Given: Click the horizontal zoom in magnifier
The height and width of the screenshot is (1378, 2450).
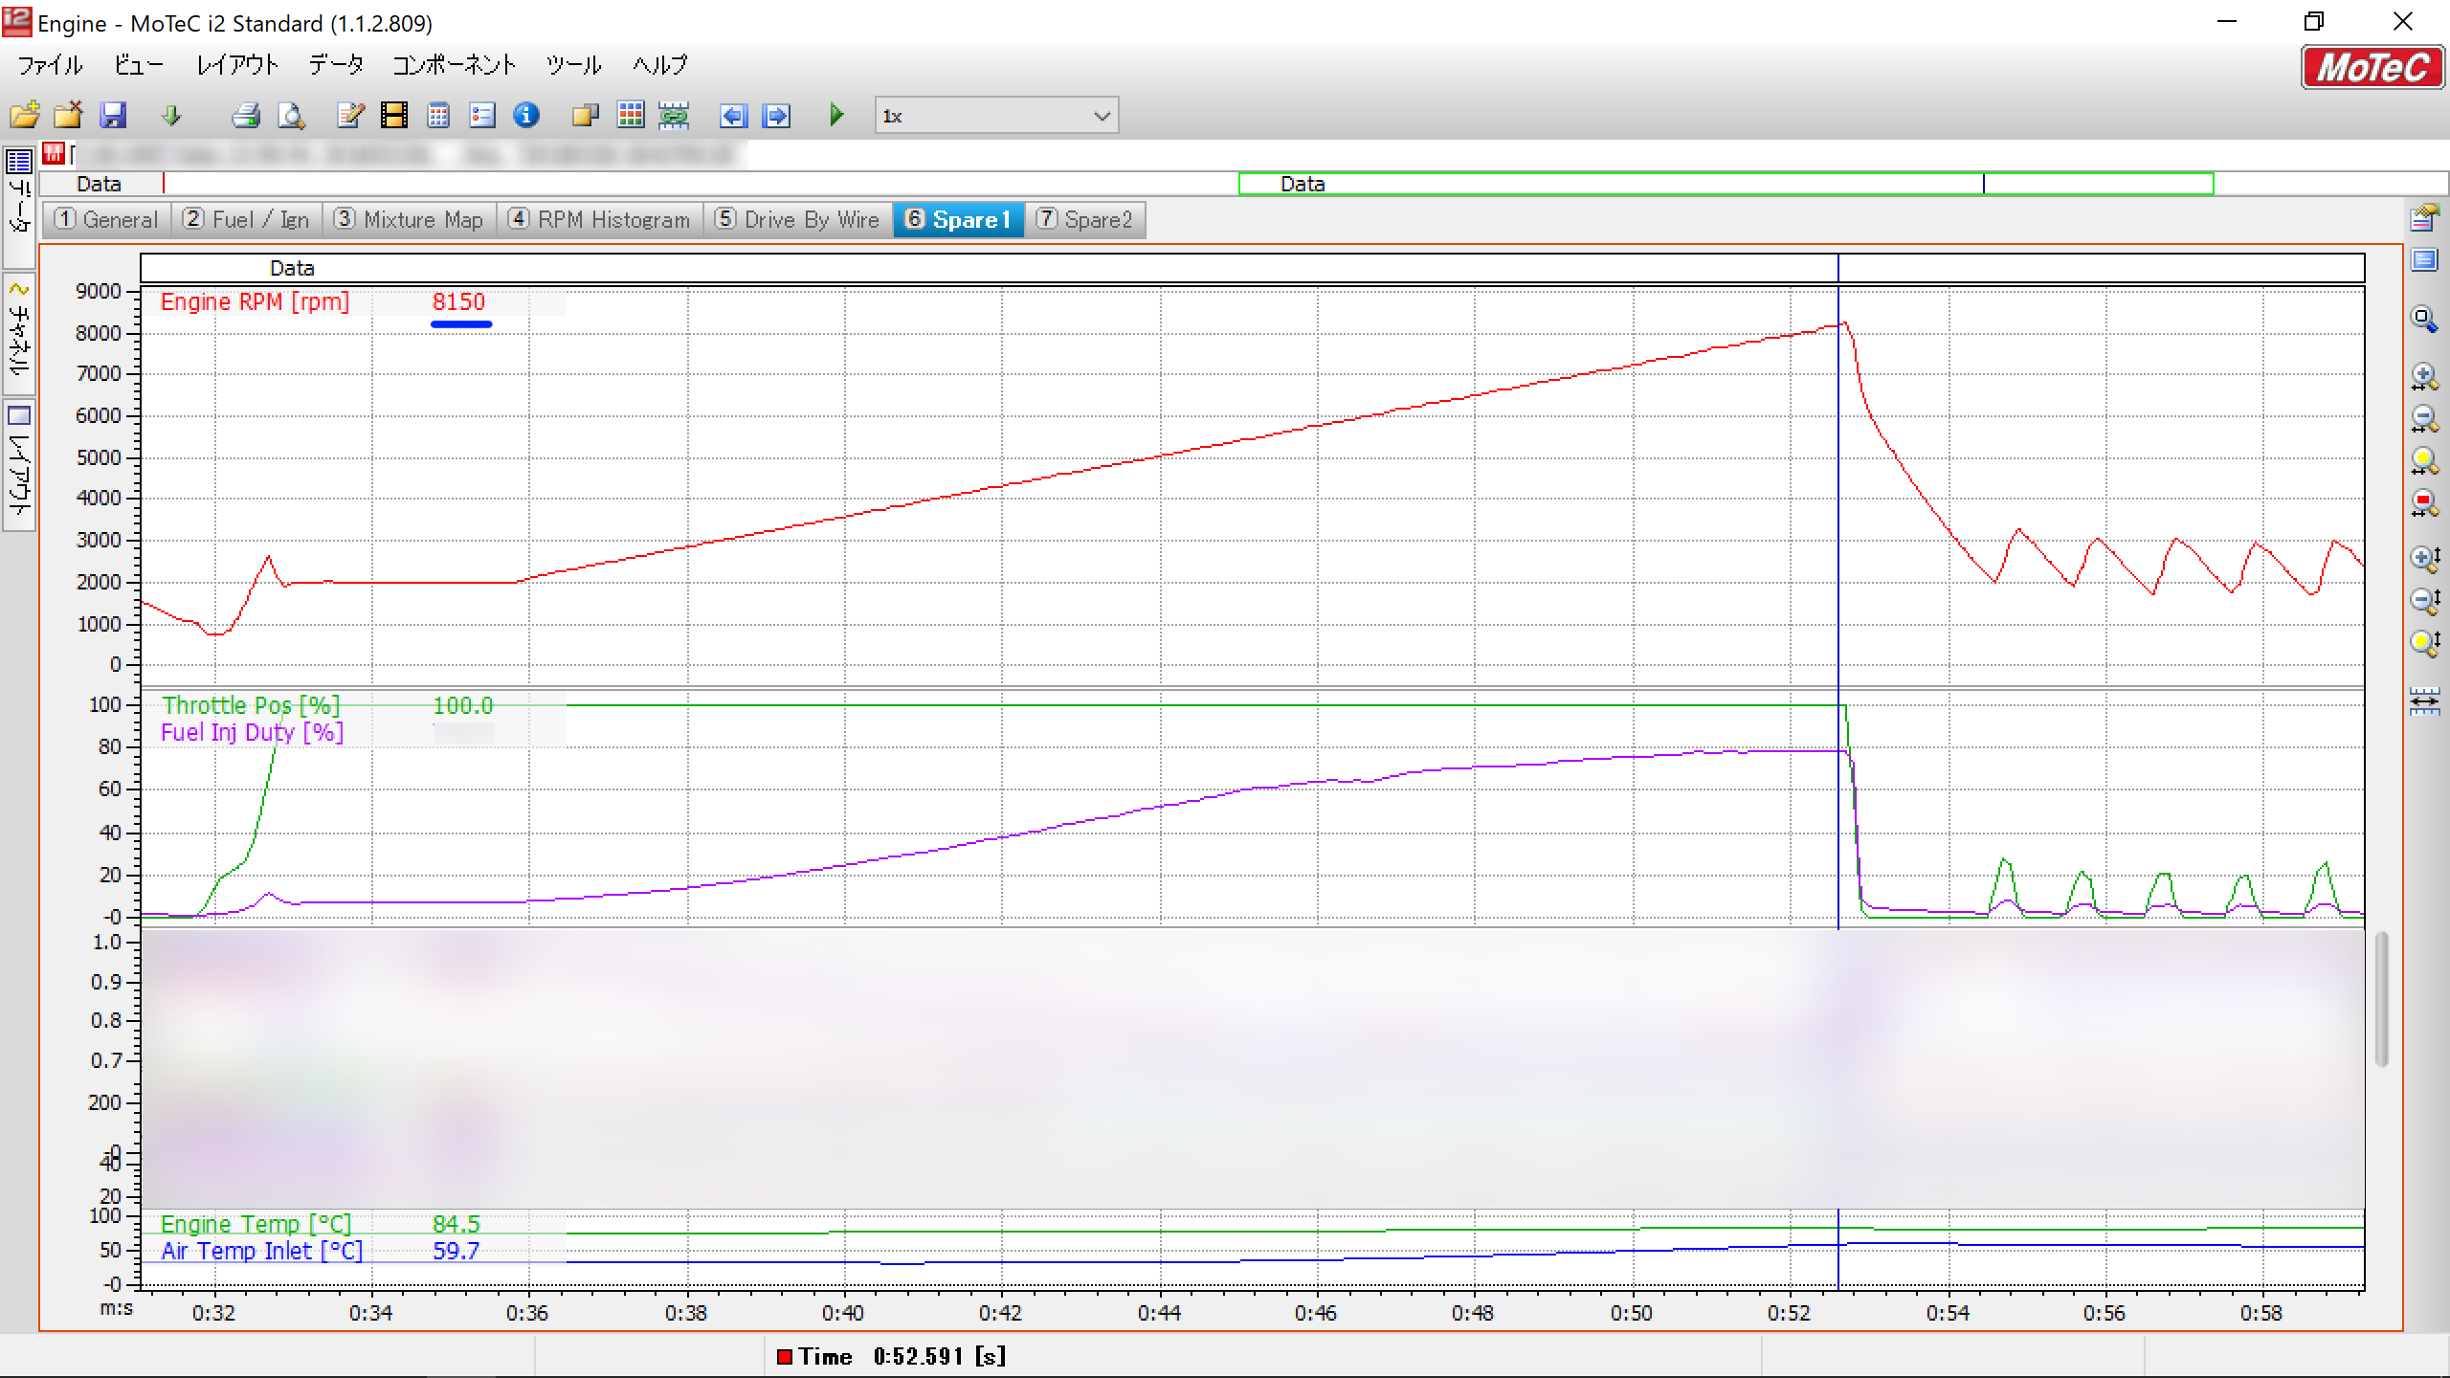Looking at the screenshot, I should [2424, 376].
